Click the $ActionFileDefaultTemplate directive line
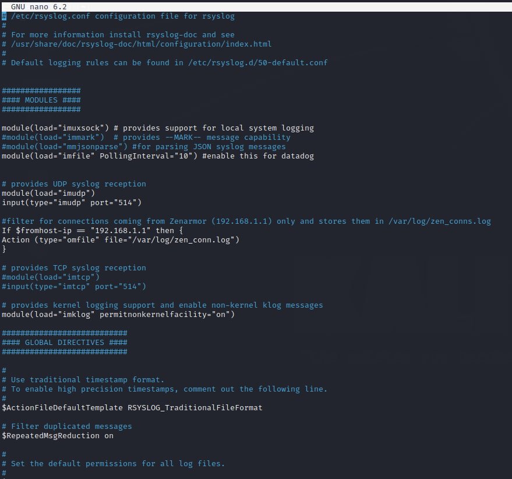The width and height of the screenshot is (512, 479). (132, 407)
